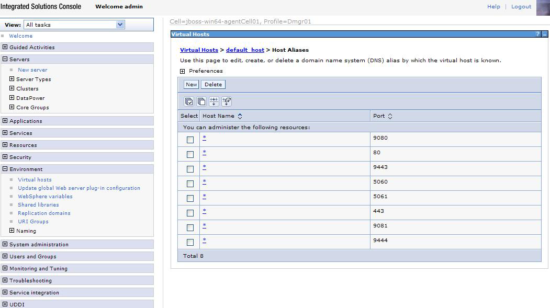Open WebSphere variables in the navigation

pos(45,196)
